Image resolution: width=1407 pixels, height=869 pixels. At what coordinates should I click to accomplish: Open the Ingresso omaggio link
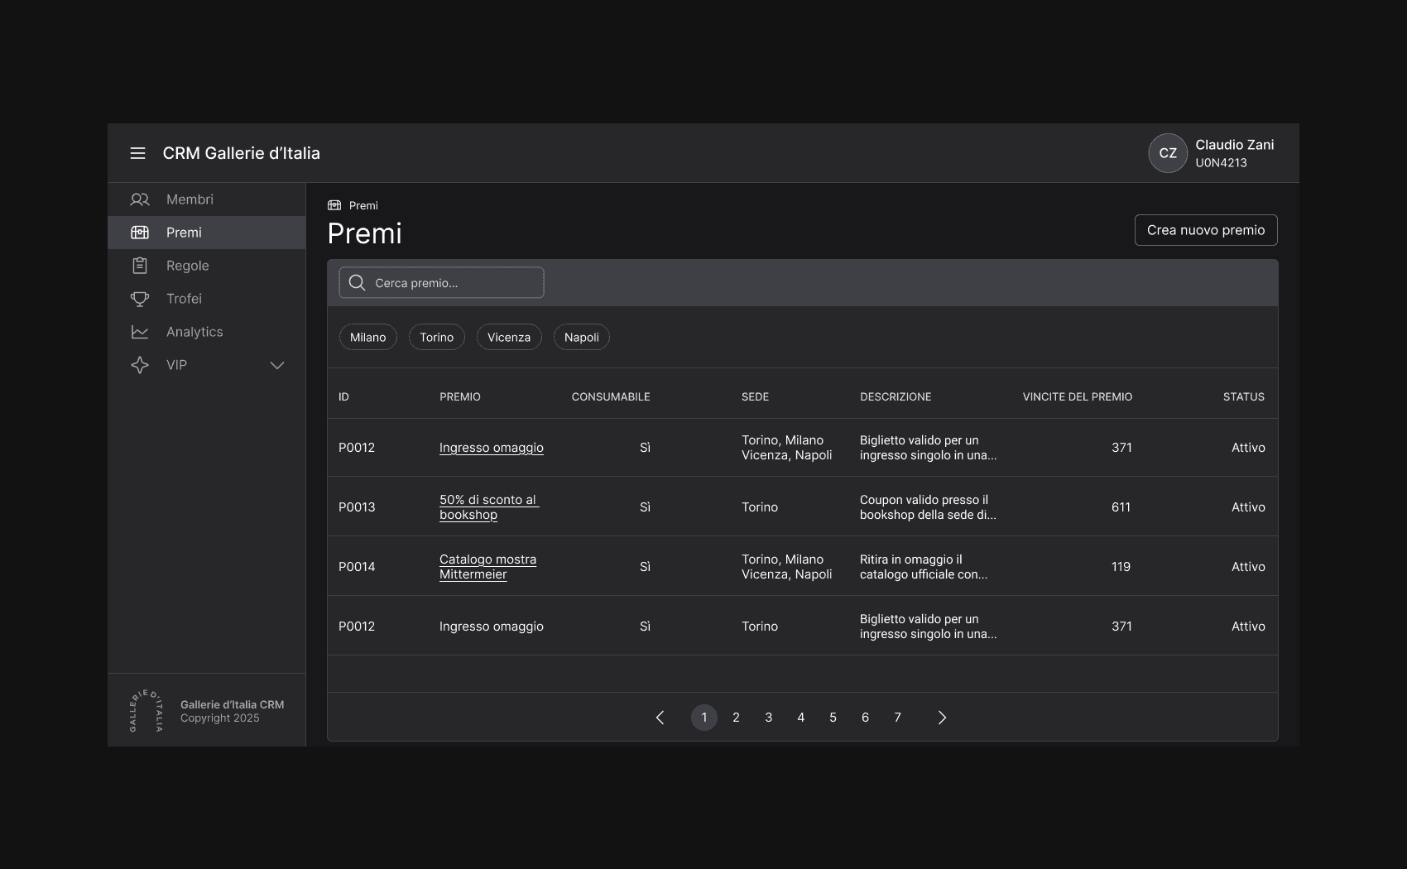coord(492,448)
